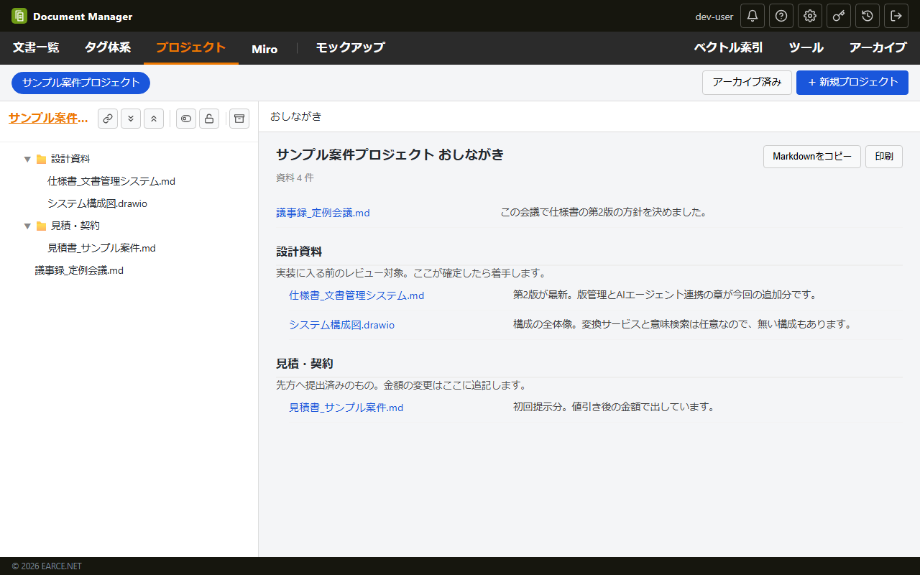Switch to the 文書一覧 tab
The height and width of the screenshot is (575, 920).
(36, 48)
